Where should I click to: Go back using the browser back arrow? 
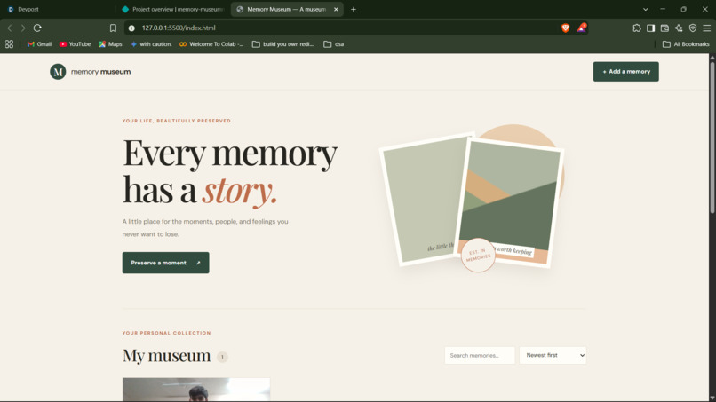(10, 28)
